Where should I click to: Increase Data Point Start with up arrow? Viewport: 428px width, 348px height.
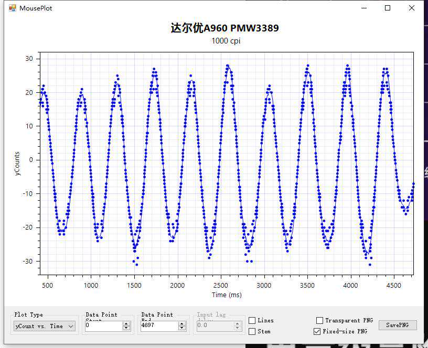pos(126,323)
